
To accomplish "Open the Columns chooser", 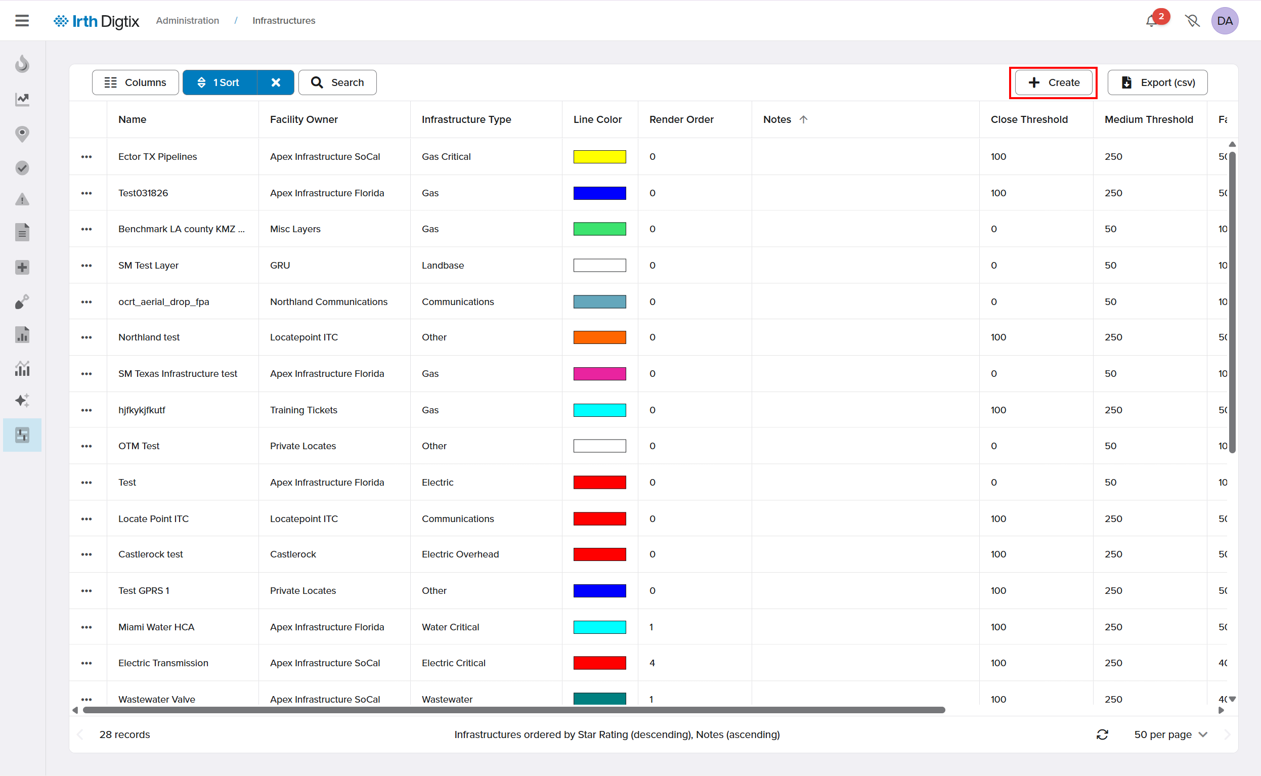I will tap(136, 82).
